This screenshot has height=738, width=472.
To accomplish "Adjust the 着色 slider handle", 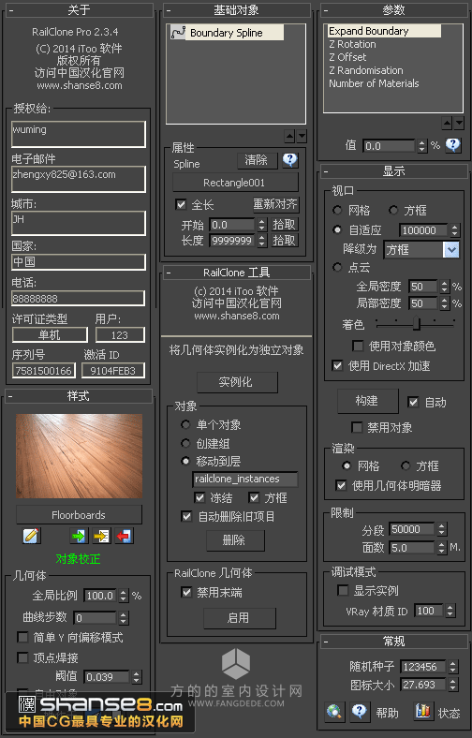I will pos(417,323).
